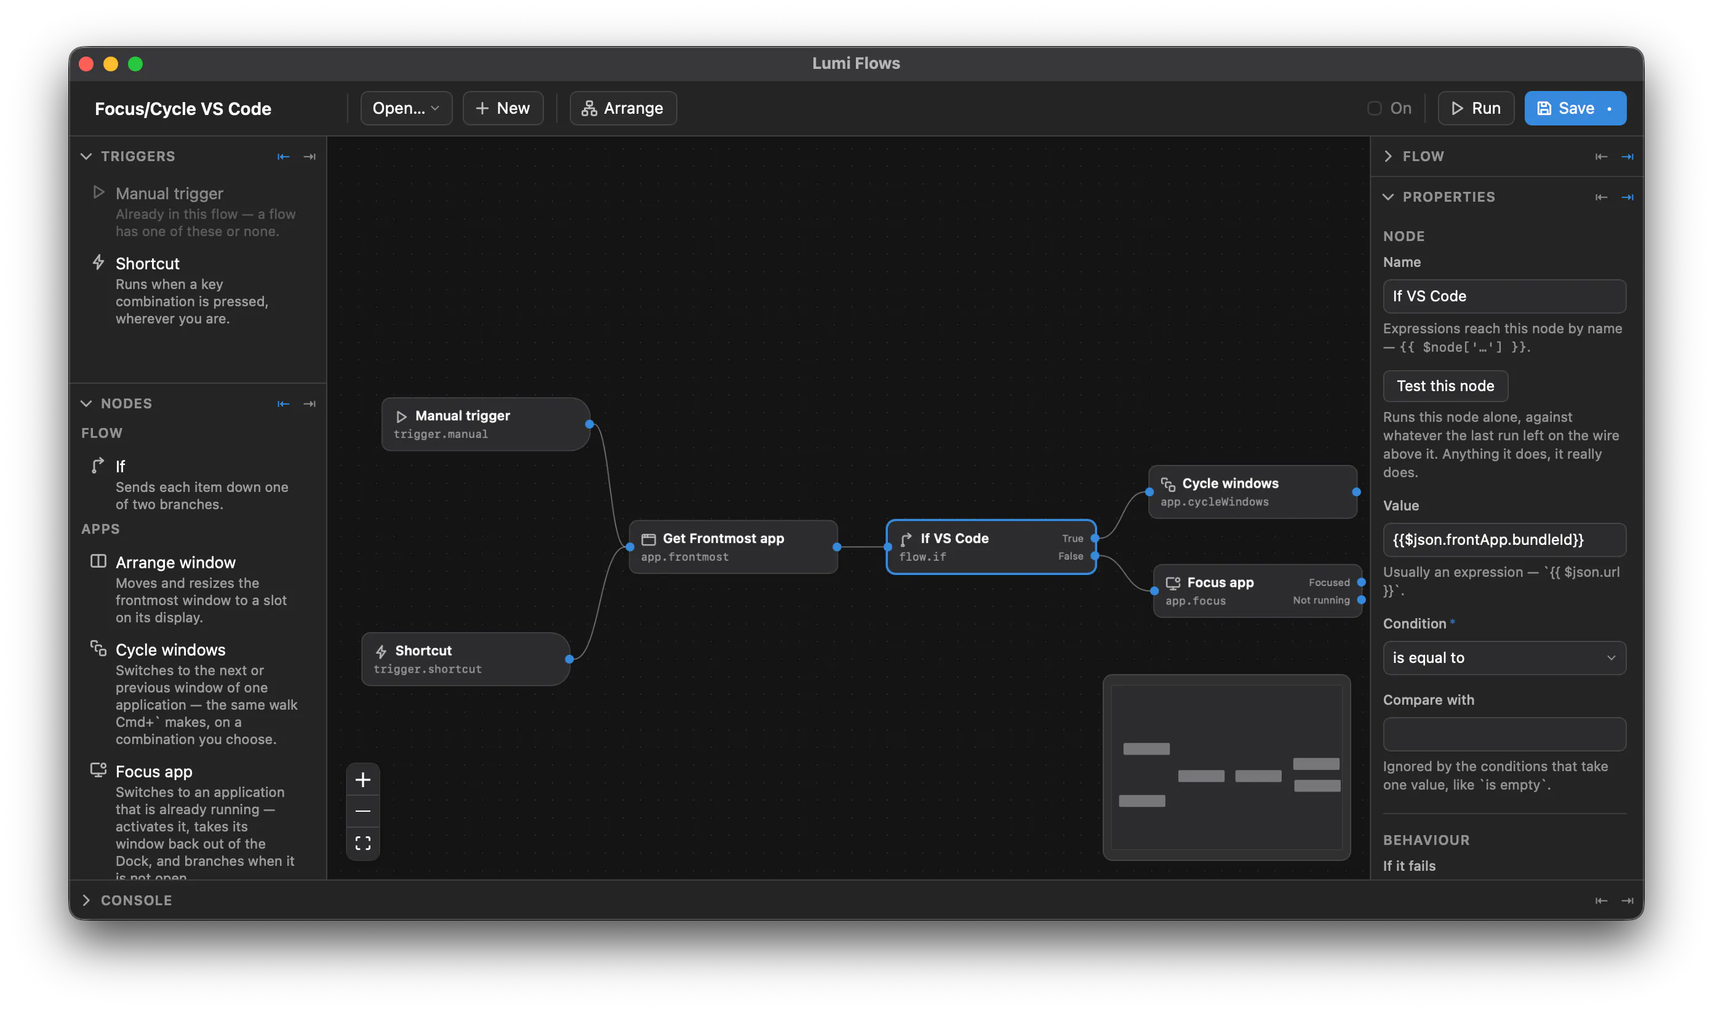This screenshot has width=1713, height=1011.
Task: Fit the flow to view with the frame icon
Action: (363, 843)
